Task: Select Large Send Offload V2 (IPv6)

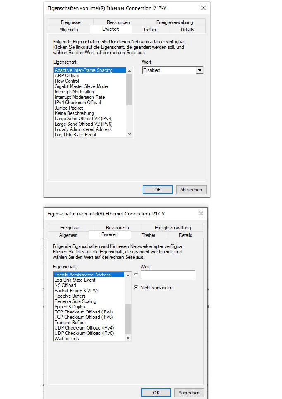Action: click(90, 124)
